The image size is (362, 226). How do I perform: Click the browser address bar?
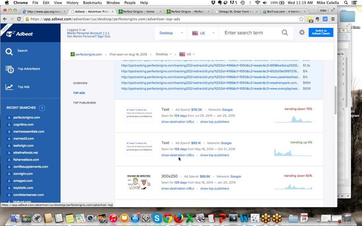tap(162, 19)
